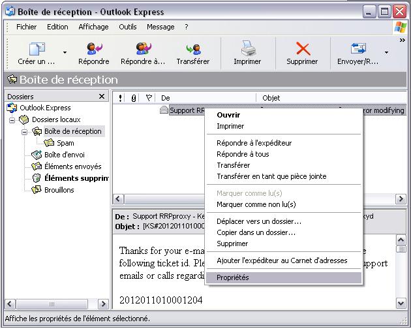Click the Créer un message toolbar icon
Viewport: 411px width, 329px height.
[x=37, y=48]
